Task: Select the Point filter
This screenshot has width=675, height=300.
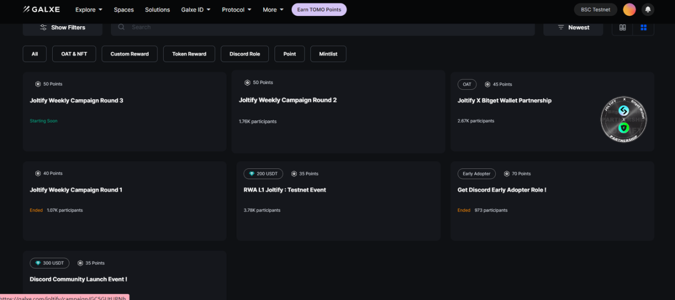Action: tap(289, 54)
